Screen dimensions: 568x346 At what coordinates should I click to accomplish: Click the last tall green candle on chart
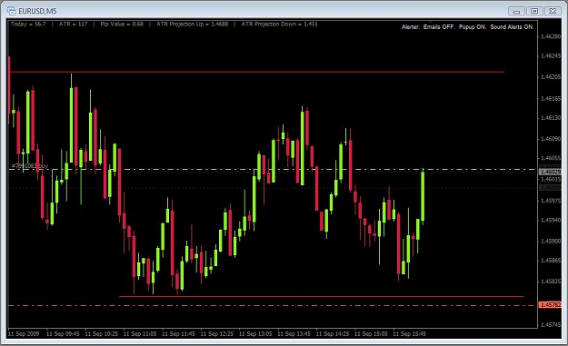coord(423,196)
